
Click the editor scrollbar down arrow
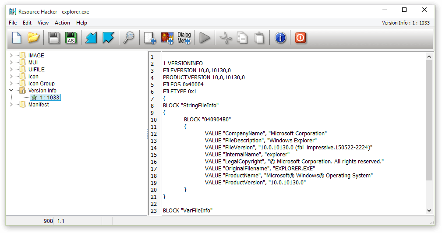429,211
